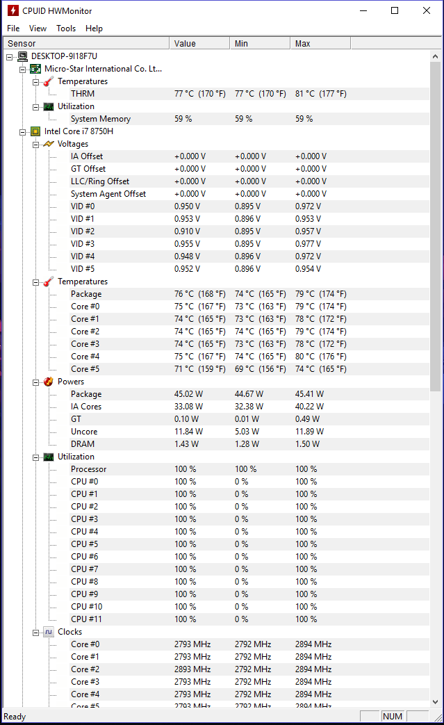
Task: Maximize the HWMonitor window
Action: point(395,10)
